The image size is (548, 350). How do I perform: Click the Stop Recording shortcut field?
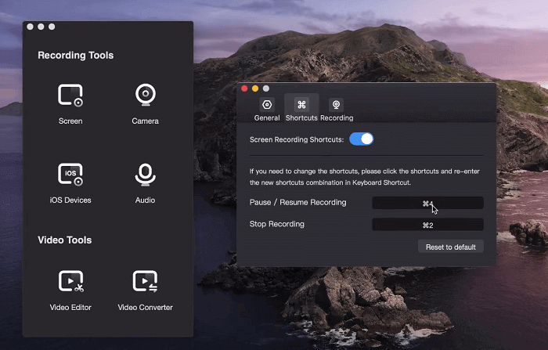point(427,225)
